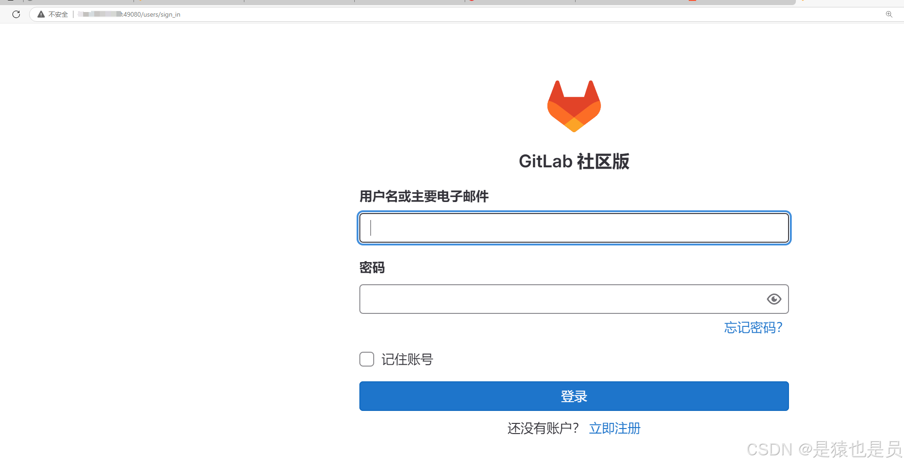Focus the username or email input field
904x465 pixels.
(x=574, y=228)
